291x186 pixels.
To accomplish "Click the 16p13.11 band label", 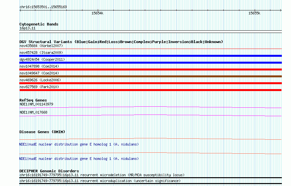I will click(x=27, y=28).
